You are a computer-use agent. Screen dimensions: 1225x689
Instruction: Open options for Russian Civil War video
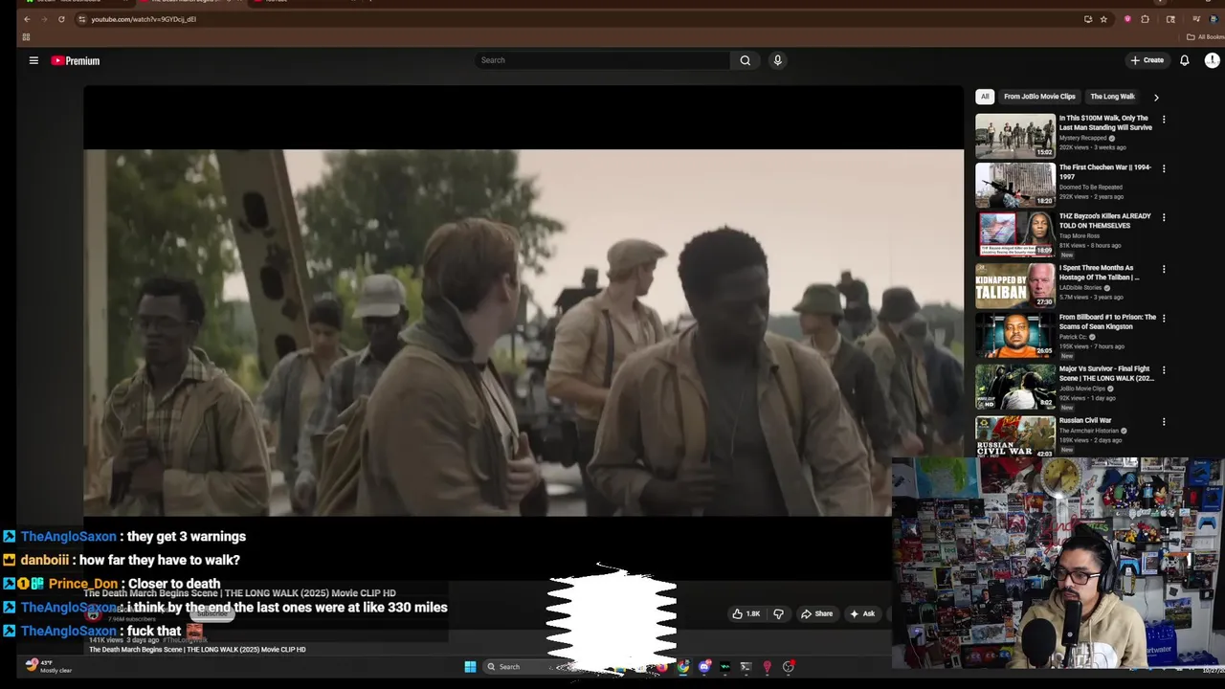point(1164,421)
